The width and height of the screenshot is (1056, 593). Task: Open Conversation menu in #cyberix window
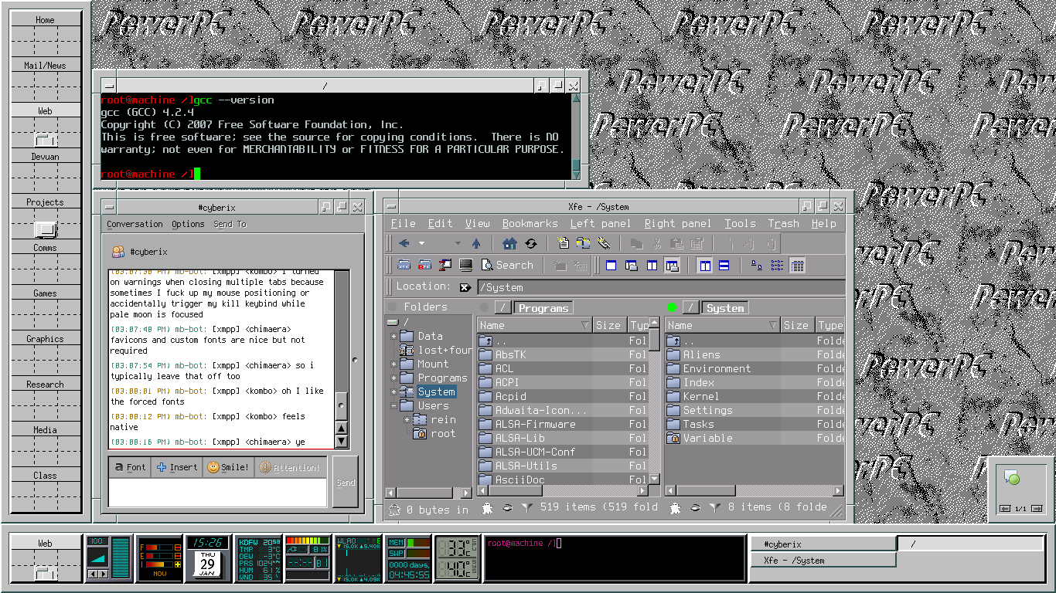click(135, 224)
